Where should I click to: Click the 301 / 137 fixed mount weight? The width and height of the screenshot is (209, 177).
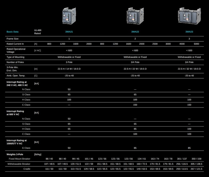[x=182, y=159]
